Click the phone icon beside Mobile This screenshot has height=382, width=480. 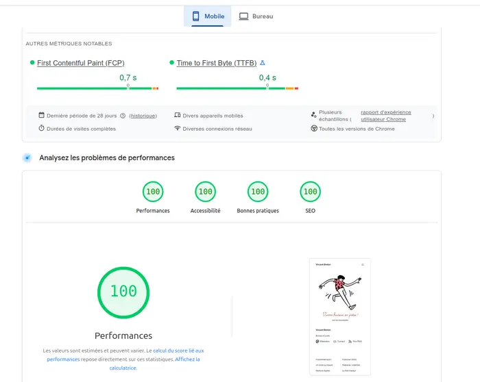[196, 16]
